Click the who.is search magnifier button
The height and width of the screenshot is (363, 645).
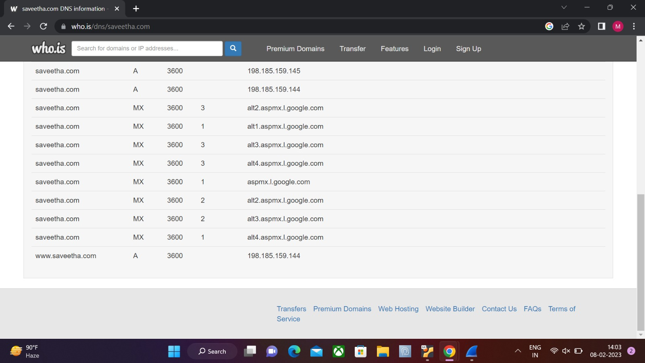pos(233,48)
